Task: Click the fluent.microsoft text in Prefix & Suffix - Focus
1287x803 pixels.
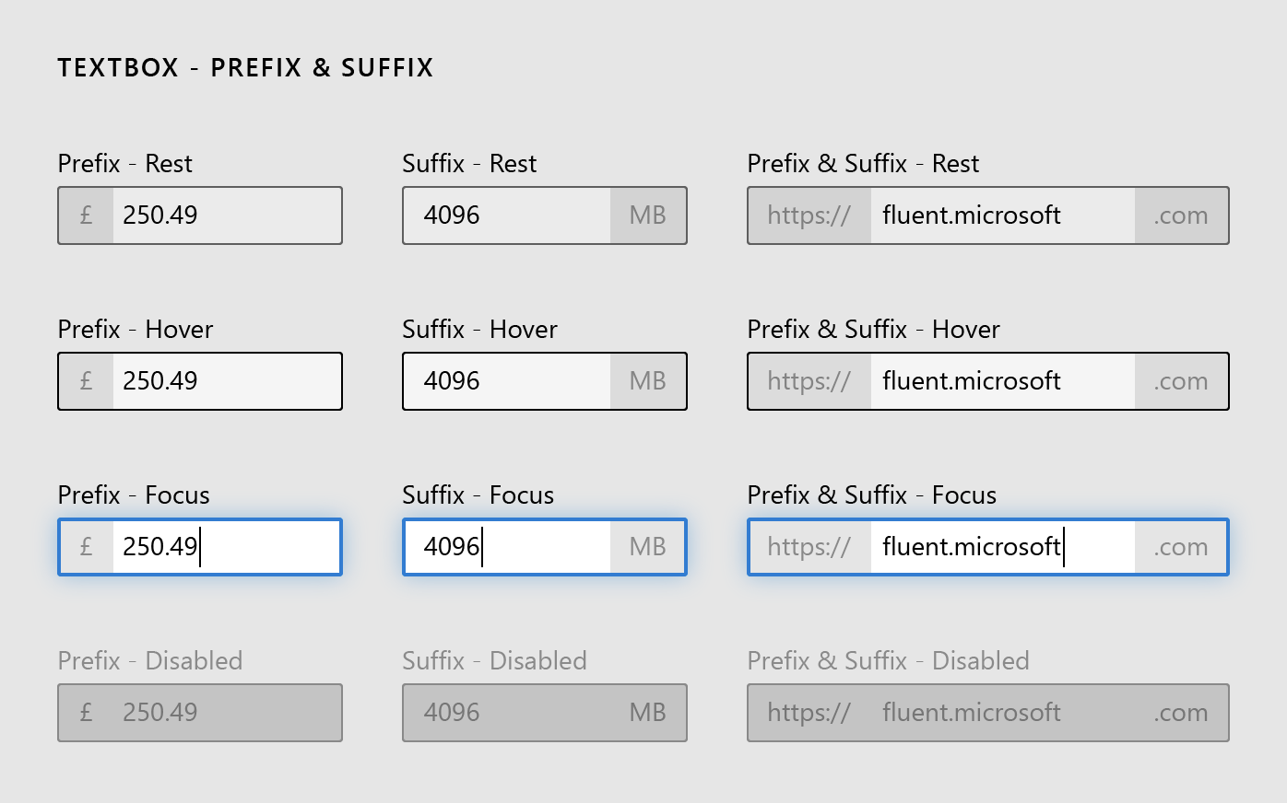Action: click(x=972, y=547)
